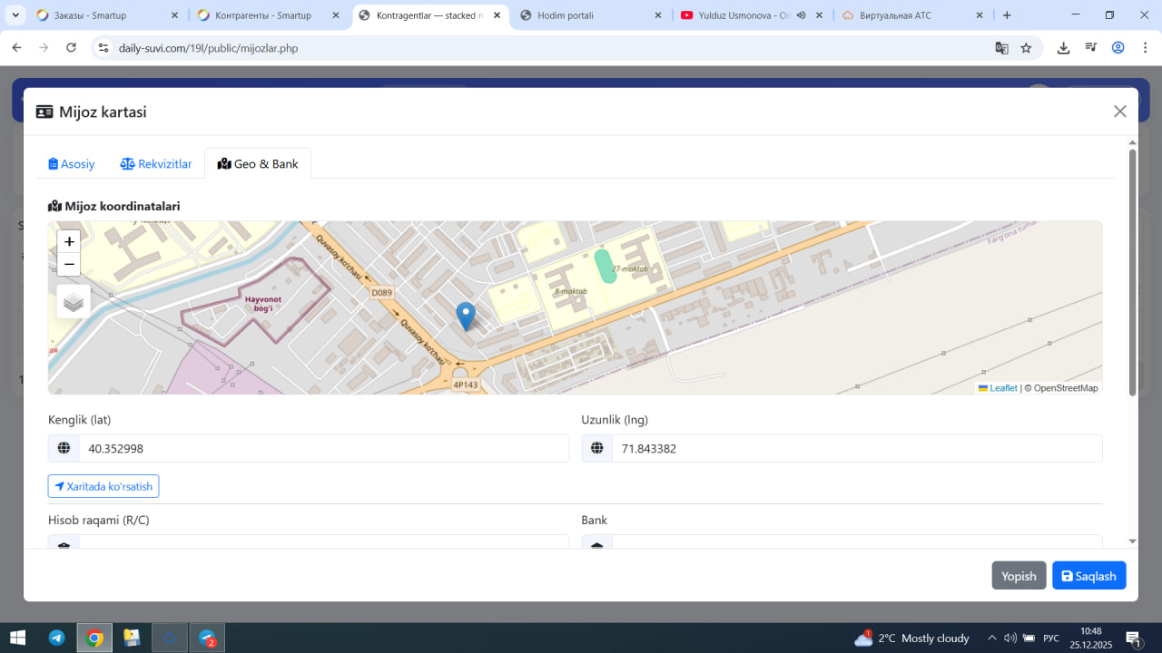Zoom out on the map
Image resolution: width=1162 pixels, height=653 pixels.
pos(69,265)
